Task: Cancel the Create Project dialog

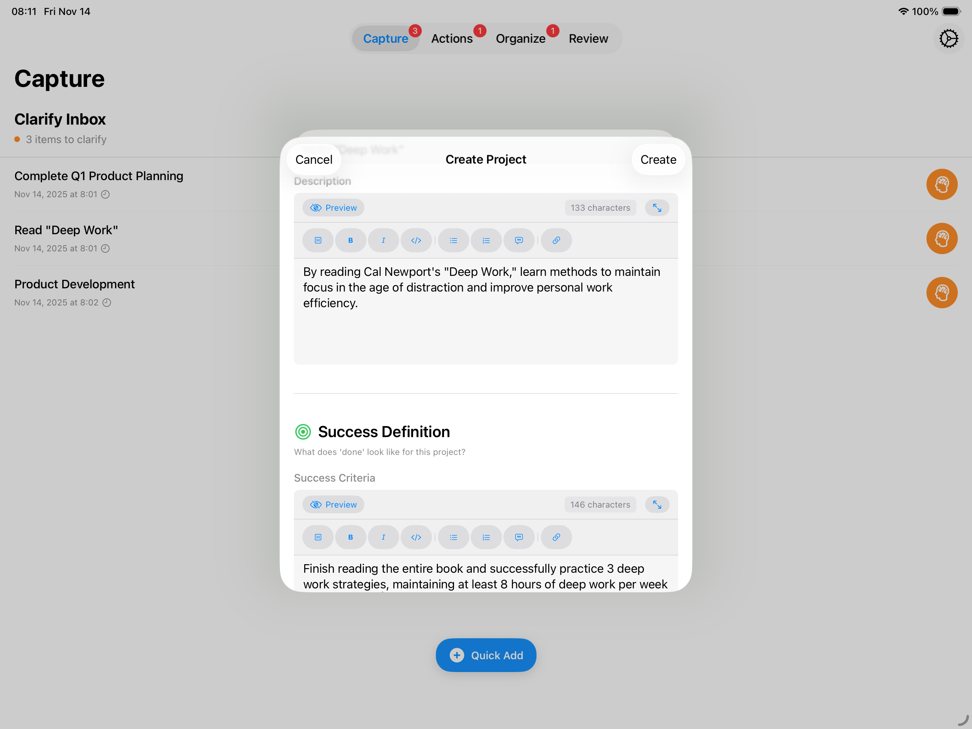Action: [314, 159]
